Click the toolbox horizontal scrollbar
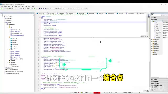This screenshot has height=94, width=168. [x=156, y=78]
